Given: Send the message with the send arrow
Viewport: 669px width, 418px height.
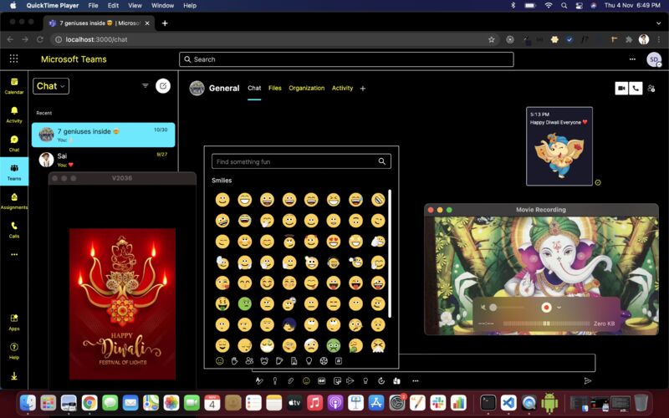Looking at the screenshot, I should click(588, 381).
